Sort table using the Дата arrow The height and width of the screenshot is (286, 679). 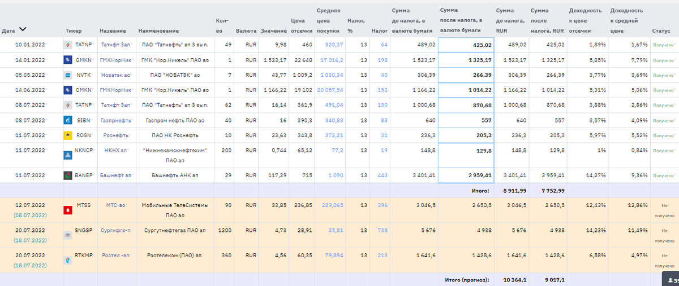click(x=23, y=29)
